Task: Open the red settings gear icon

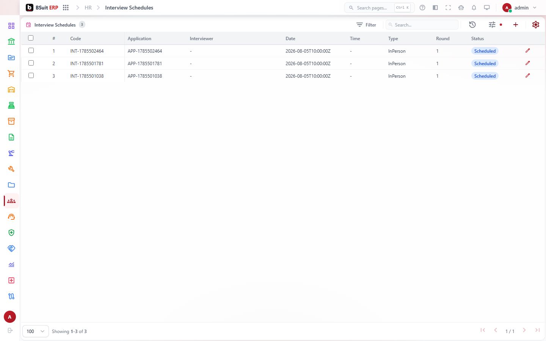Action: (536, 25)
